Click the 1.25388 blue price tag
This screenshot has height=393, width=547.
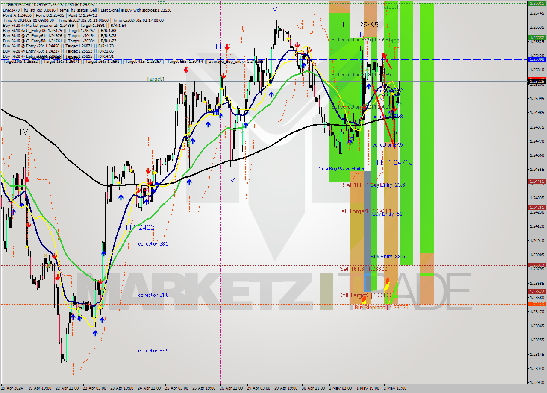537,59
